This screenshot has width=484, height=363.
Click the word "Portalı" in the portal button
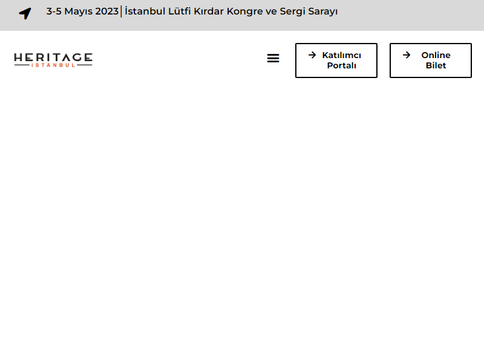click(x=341, y=66)
